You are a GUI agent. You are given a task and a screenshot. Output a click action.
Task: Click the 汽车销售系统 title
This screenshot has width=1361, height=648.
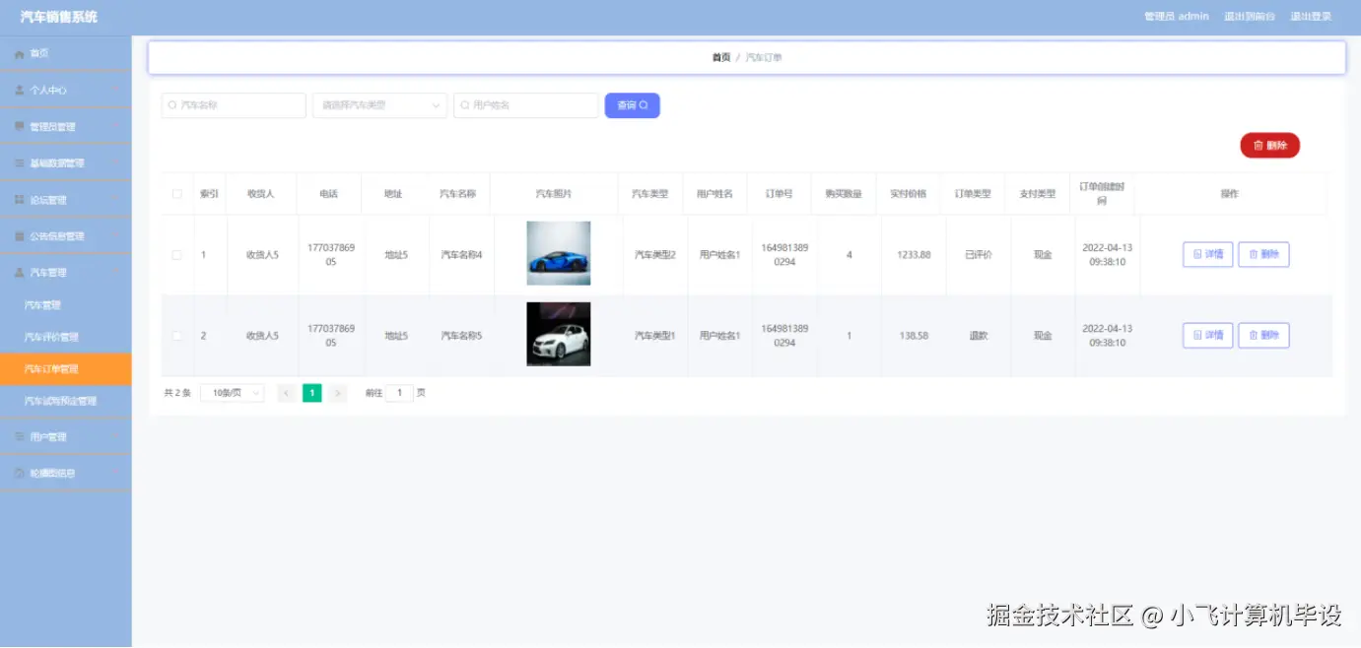[x=59, y=17]
